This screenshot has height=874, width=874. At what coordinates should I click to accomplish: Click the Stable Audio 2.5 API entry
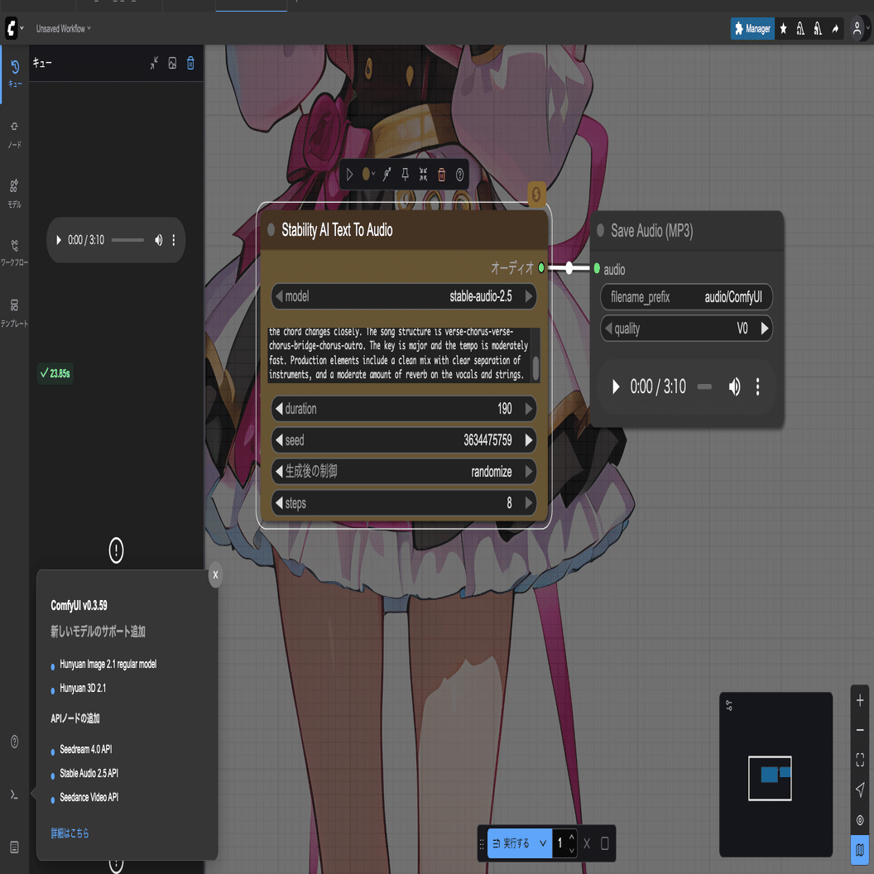pos(89,773)
